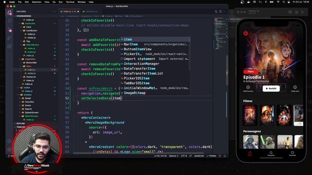Click the Apple logo menu
Image resolution: width=312 pixels, height=175 pixels.
tap(4, 2)
